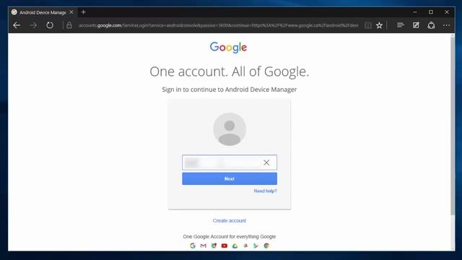Screen dimensions: 462x260
Task: Open the Hub lines icon
Action: pos(400,25)
